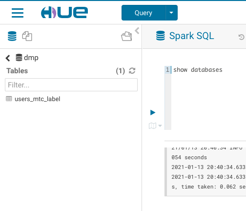This screenshot has width=246, height=211.
Task: Click the 'show databases' query text
Action: [x=198, y=70]
